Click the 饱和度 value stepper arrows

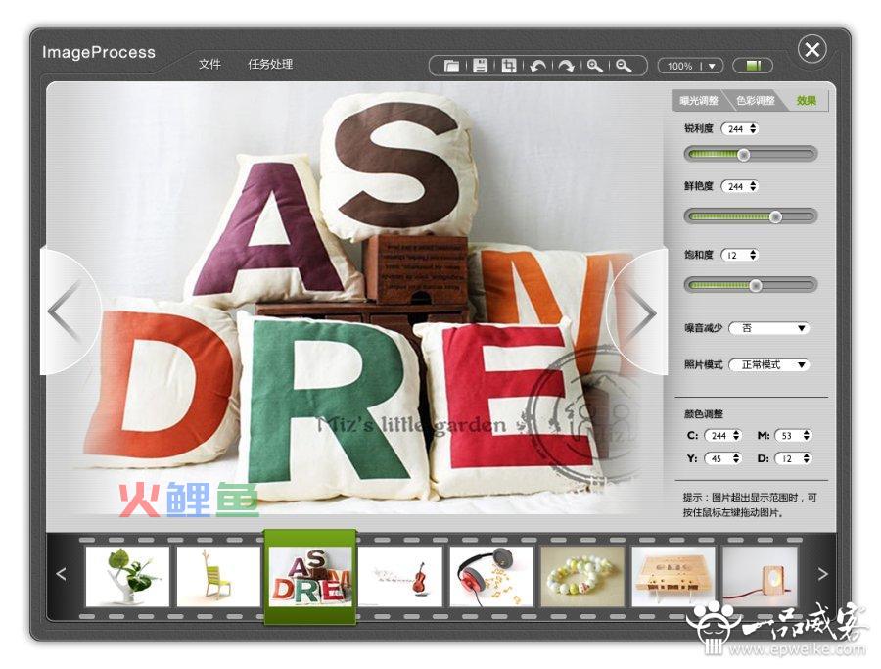(753, 255)
